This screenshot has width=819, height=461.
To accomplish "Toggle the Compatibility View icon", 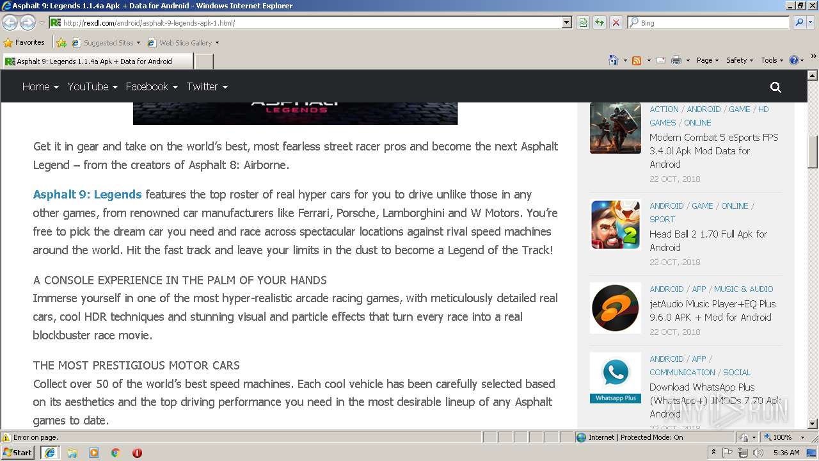I will coord(583,22).
